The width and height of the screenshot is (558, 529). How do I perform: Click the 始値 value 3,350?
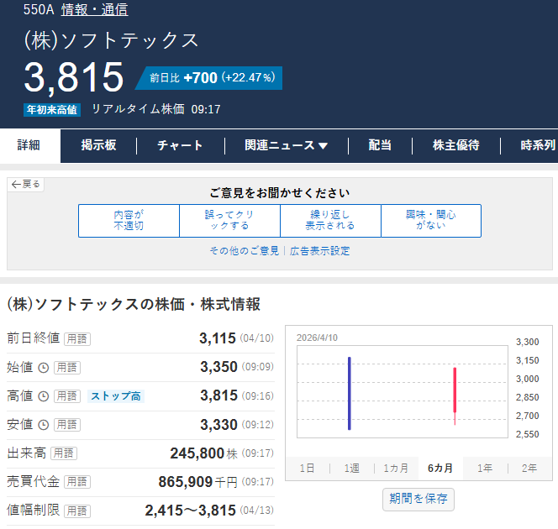click(x=218, y=367)
